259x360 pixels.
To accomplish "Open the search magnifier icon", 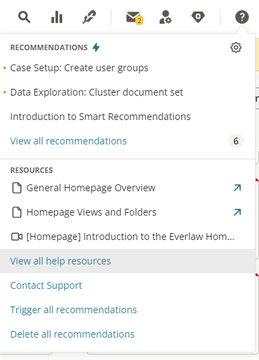I will [x=24, y=17].
